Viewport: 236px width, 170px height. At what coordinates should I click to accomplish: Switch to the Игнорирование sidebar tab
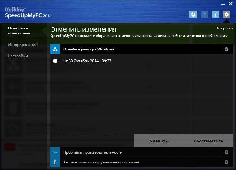click(23, 45)
